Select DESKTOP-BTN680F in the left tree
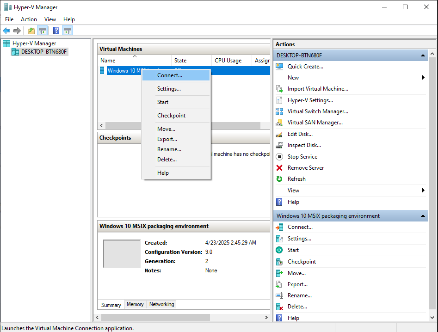 pyautogui.click(x=44, y=52)
